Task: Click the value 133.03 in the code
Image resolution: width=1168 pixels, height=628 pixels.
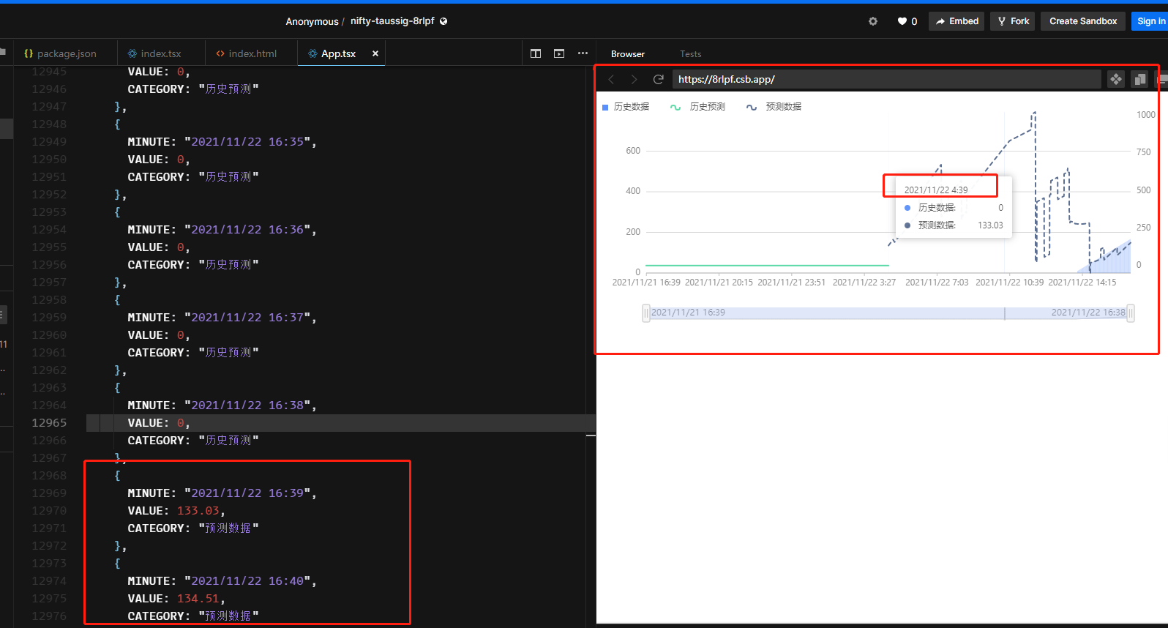Action: click(x=198, y=511)
